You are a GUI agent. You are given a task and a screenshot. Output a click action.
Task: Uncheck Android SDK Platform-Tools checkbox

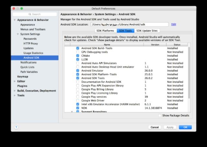(78, 74)
